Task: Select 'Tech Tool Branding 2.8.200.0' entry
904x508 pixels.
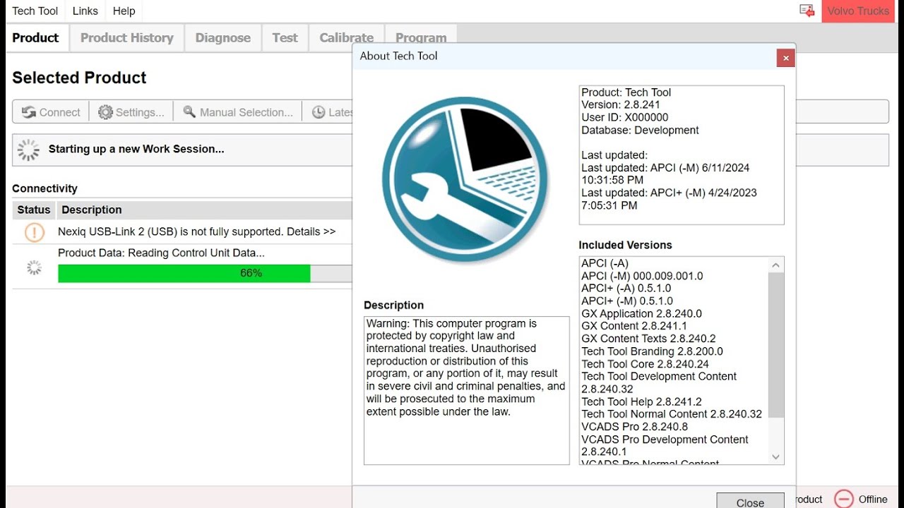Action: pos(652,351)
